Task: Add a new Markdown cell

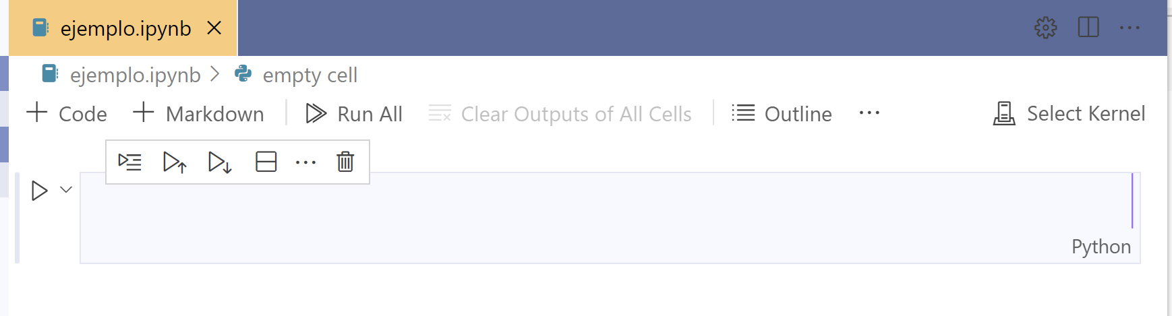Action: (x=198, y=114)
